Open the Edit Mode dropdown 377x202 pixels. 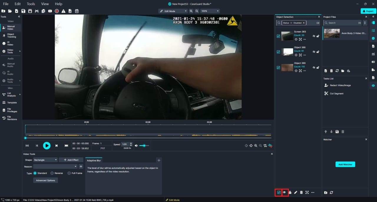(x=173, y=11)
